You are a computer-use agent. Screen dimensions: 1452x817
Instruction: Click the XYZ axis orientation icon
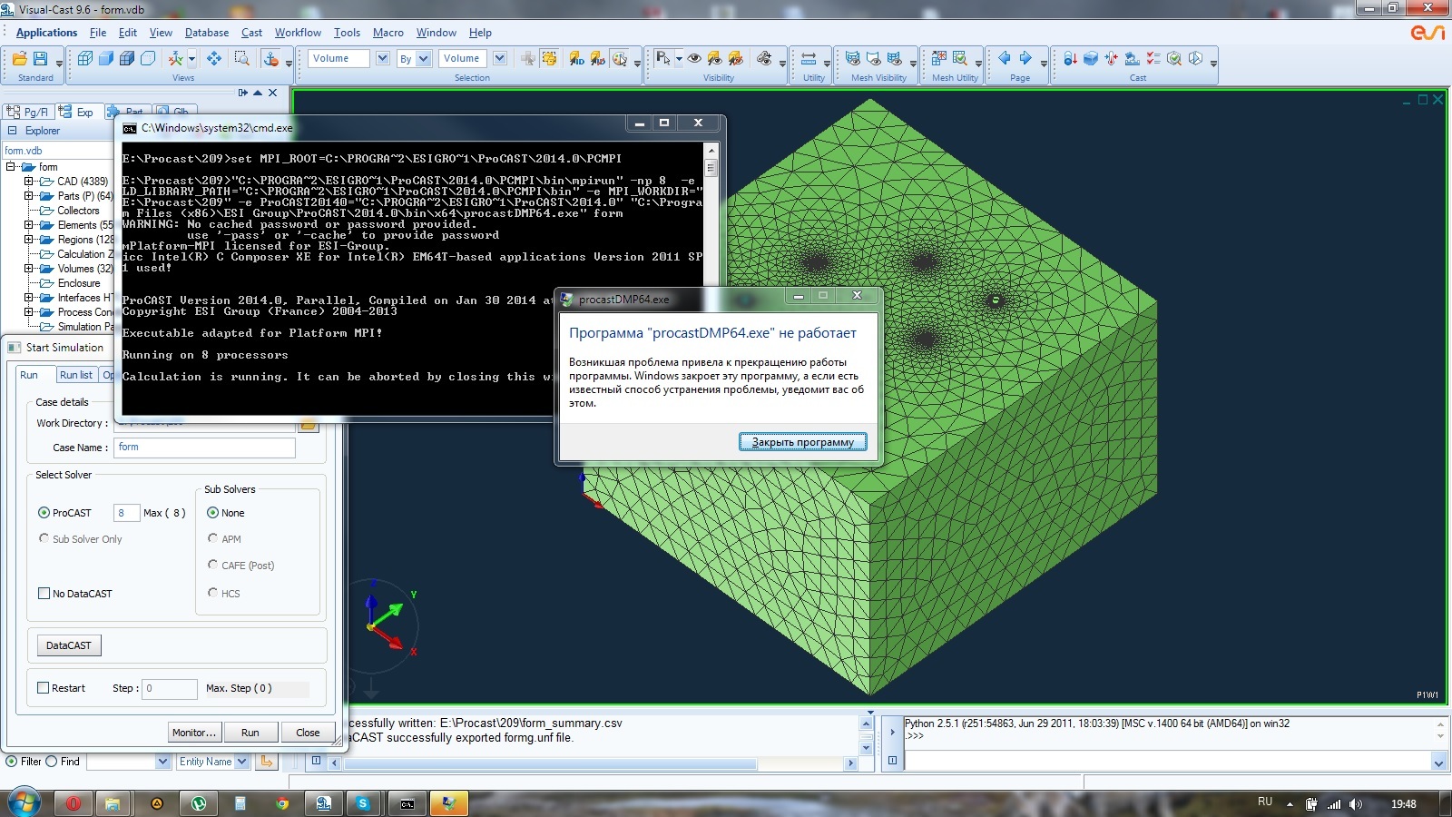(175, 58)
